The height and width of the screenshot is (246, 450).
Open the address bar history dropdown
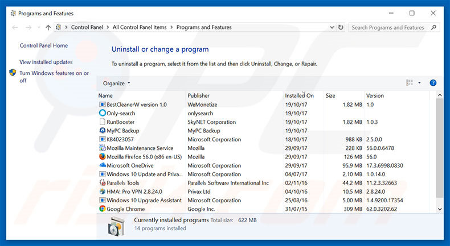332,27
